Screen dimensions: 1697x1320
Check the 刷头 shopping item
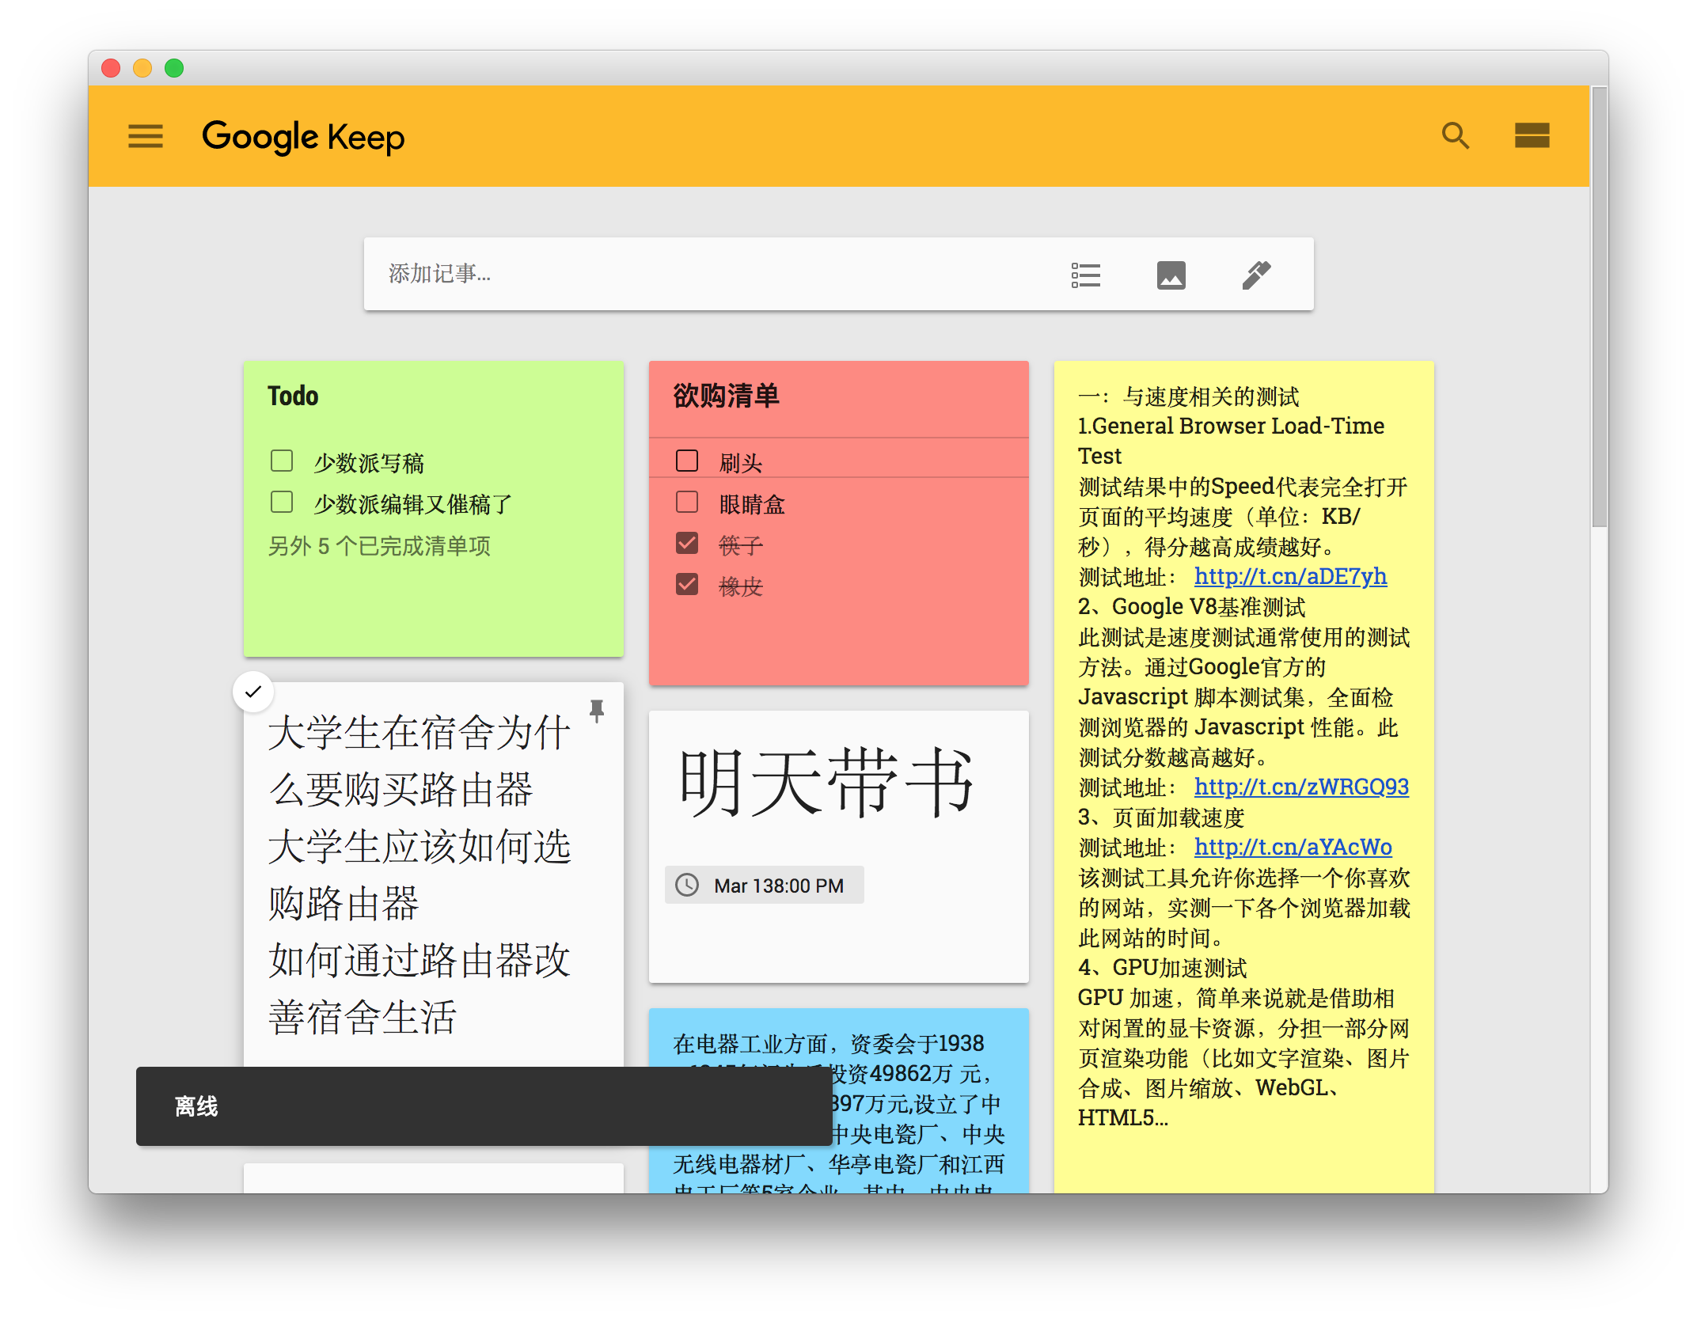tap(687, 461)
